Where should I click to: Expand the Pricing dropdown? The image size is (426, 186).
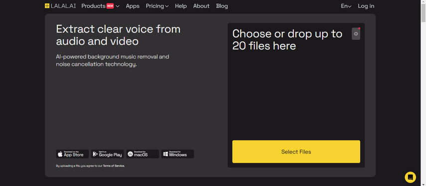[157, 6]
